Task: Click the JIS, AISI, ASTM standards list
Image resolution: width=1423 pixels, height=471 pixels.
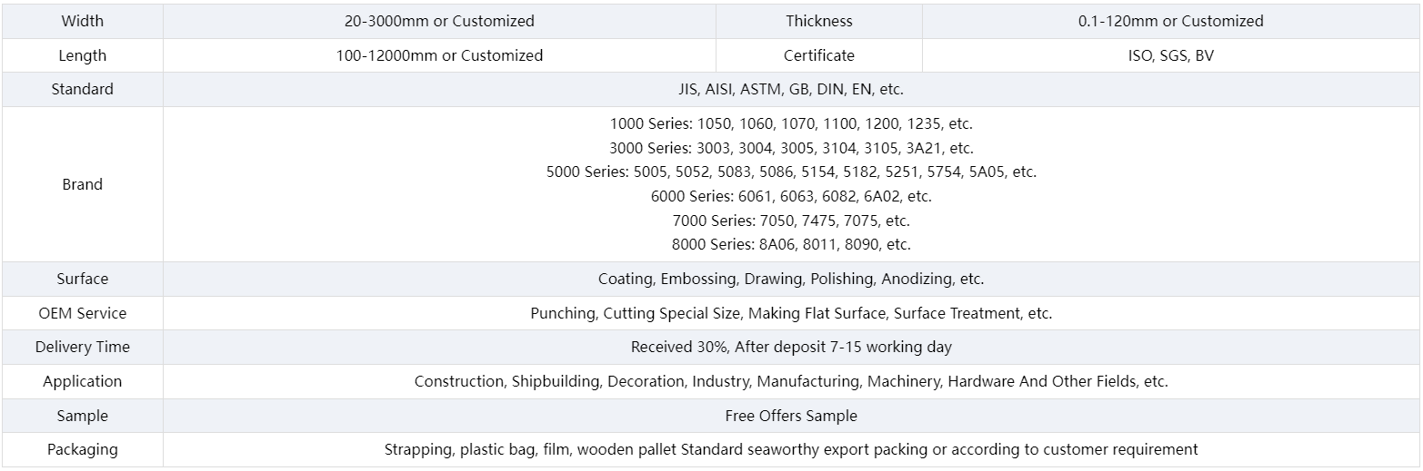Action: (x=790, y=89)
